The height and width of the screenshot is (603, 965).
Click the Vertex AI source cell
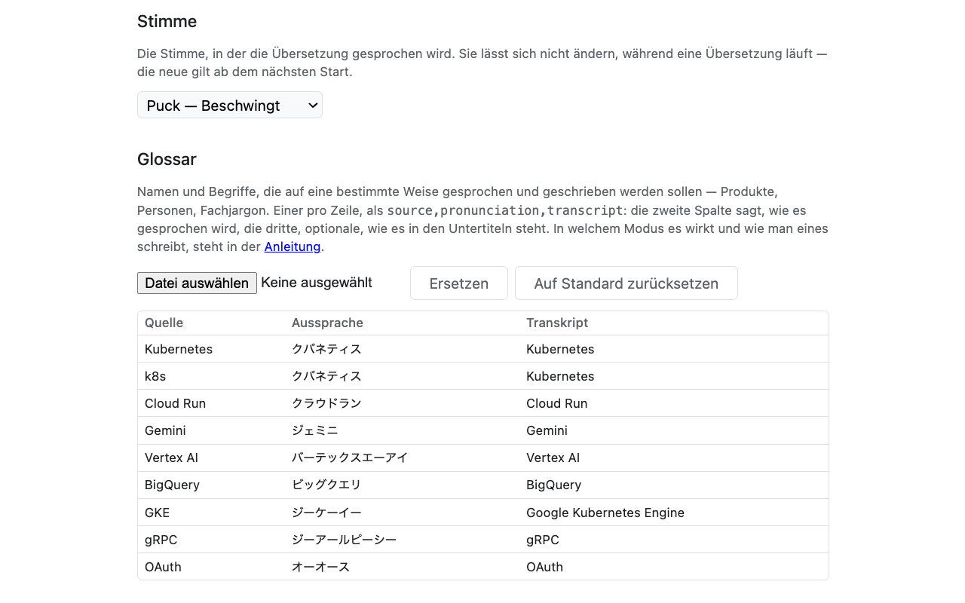pyautogui.click(x=211, y=458)
